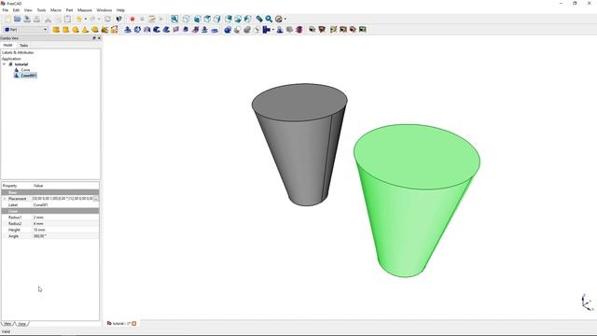Click the Open file folder icon
Screen dimensions: 597x336
(18, 19)
